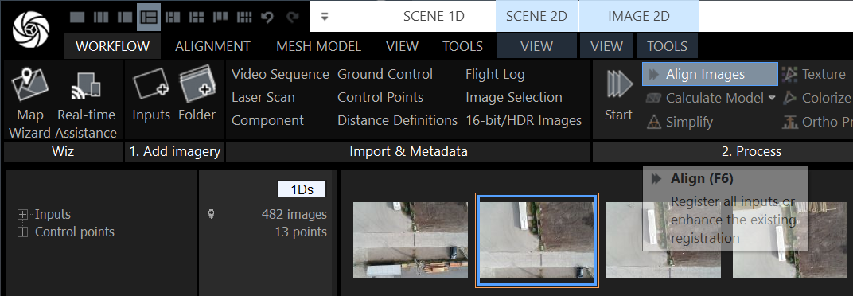853x296 pixels.
Task: Click 16-bit/HDR Images
Action: 524,120
